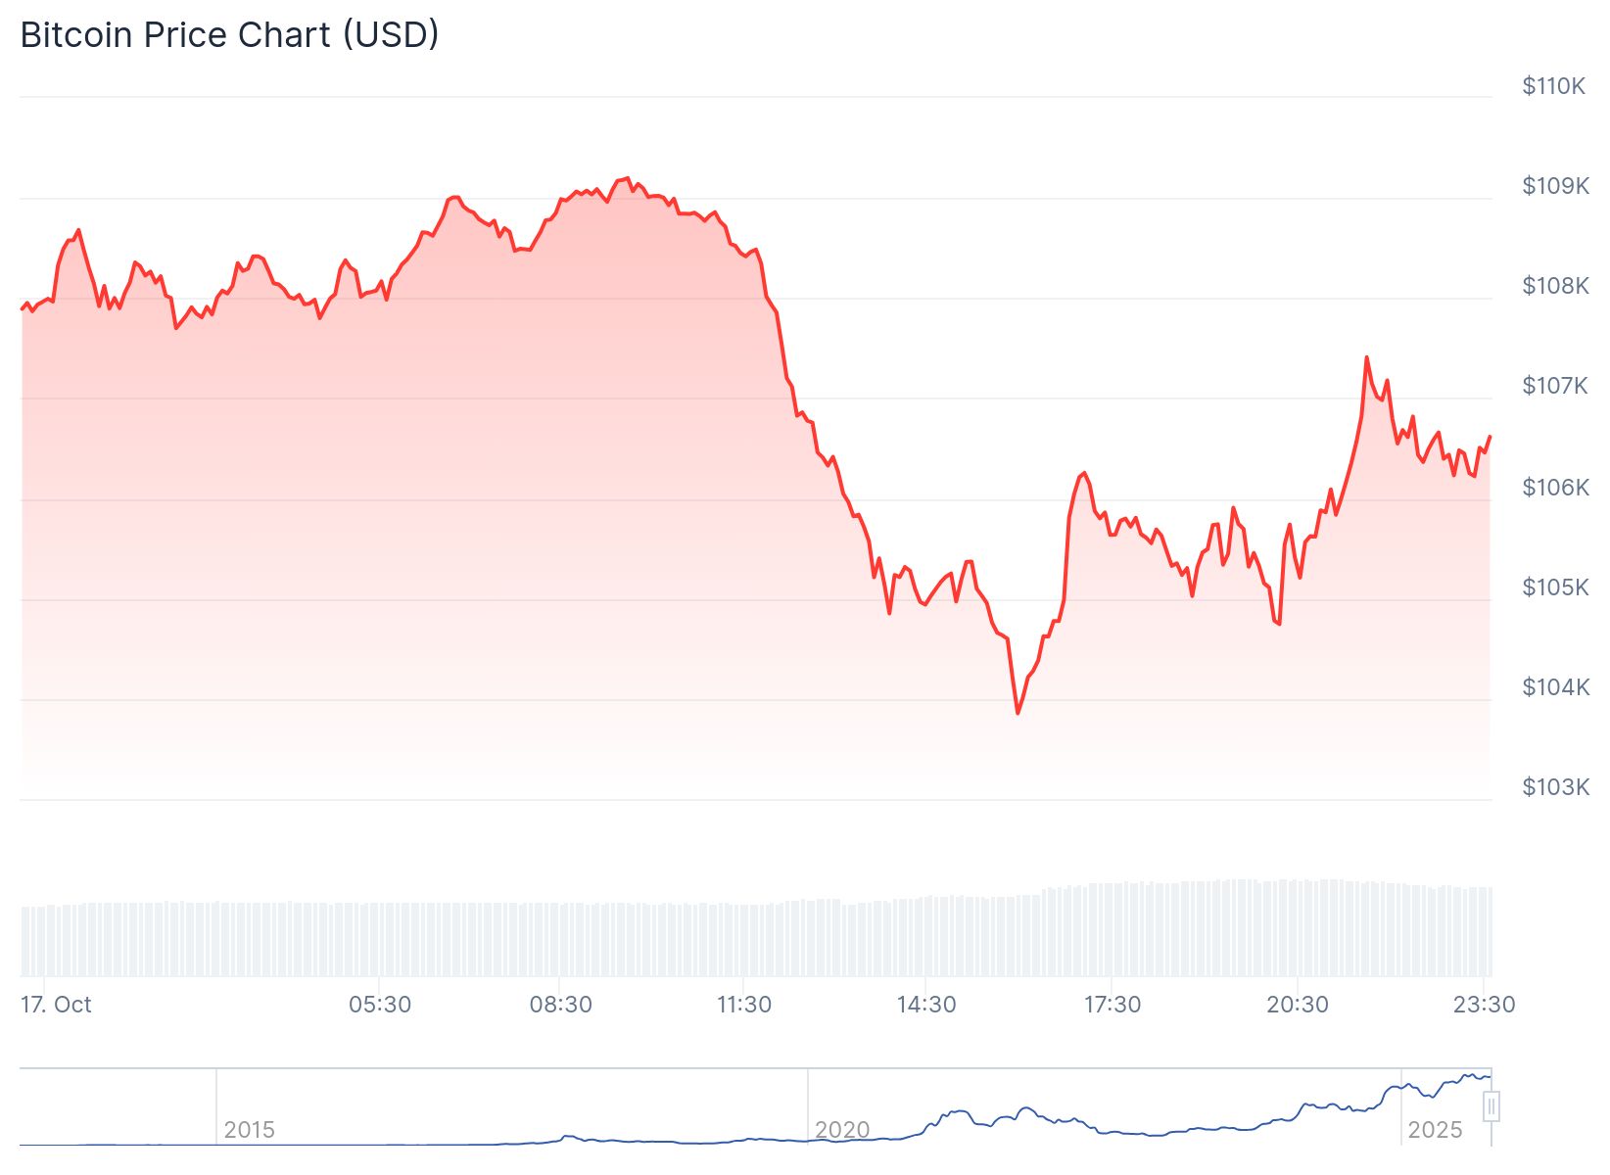Viewport: 1610px width, 1175px height.
Task: Click the Bitcoin Price Chart (USD) title
Action: pos(229,35)
